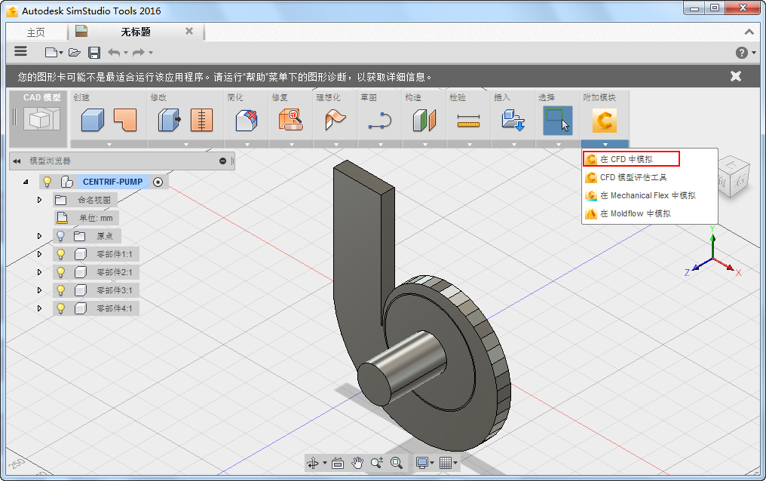Redo the last action
The image size is (766, 481).
click(x=139, y=52)
